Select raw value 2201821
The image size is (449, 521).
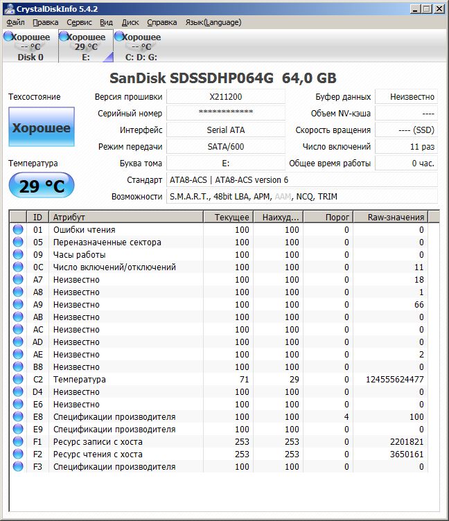(x=407, y=441)
